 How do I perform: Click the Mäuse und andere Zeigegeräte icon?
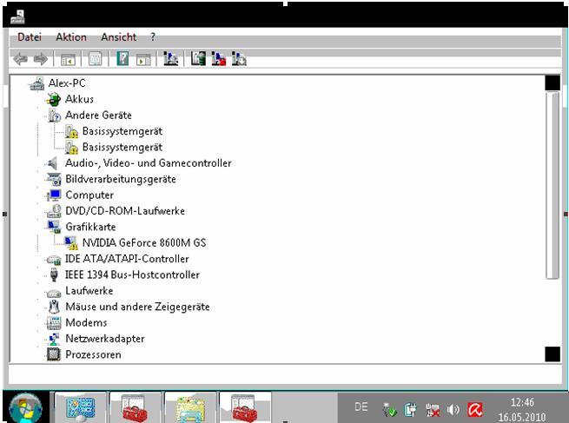pos(54,307)
